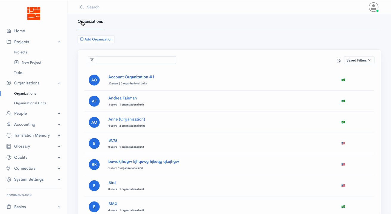This screenshot has height=214, width=391.
Task: Expand the Translation Memory chevron
Action: (x=59, y=136)
